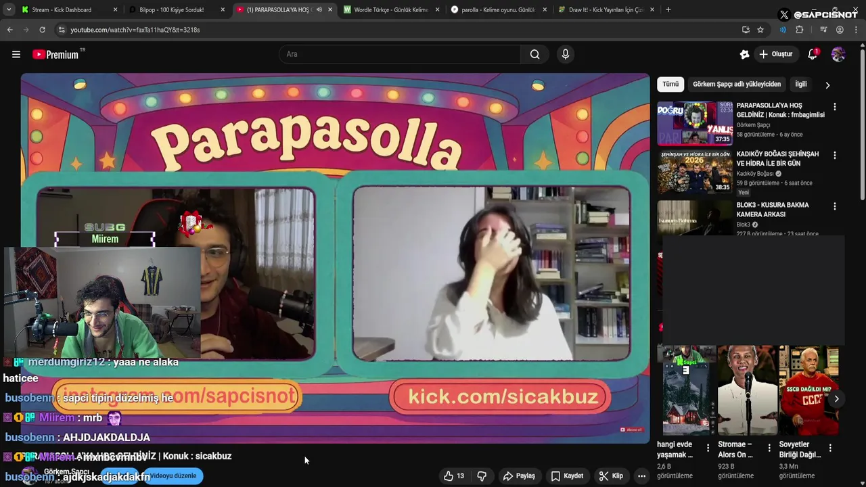866x487 pixels.
Task: Open the media control toolbar icon
Action: point(823,30)
